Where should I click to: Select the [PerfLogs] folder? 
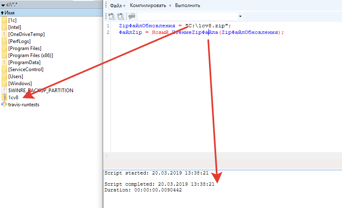[19, 41]
